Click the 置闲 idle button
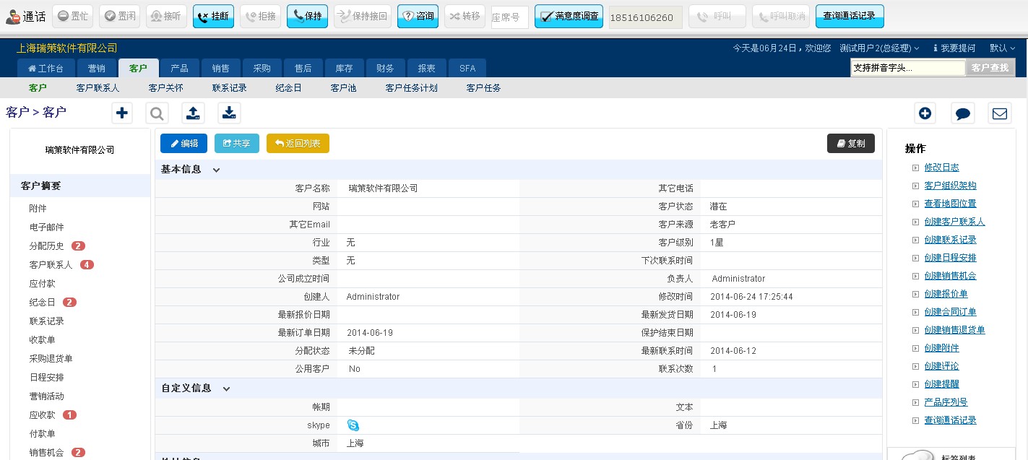 [119, 17]
